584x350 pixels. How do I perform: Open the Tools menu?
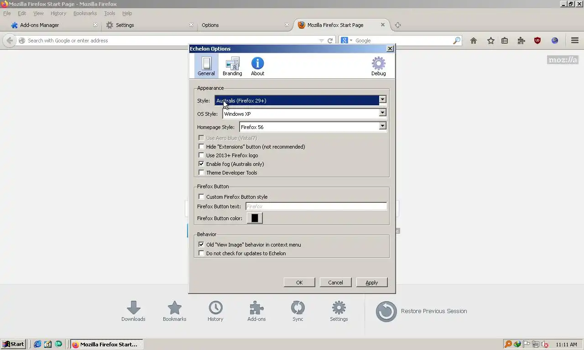coord(109,13)
